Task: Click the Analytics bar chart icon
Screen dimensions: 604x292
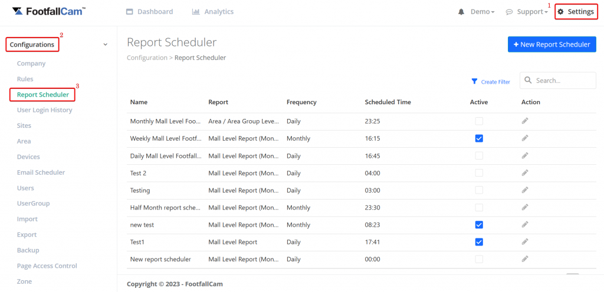Action: click(x=196, y=12)
